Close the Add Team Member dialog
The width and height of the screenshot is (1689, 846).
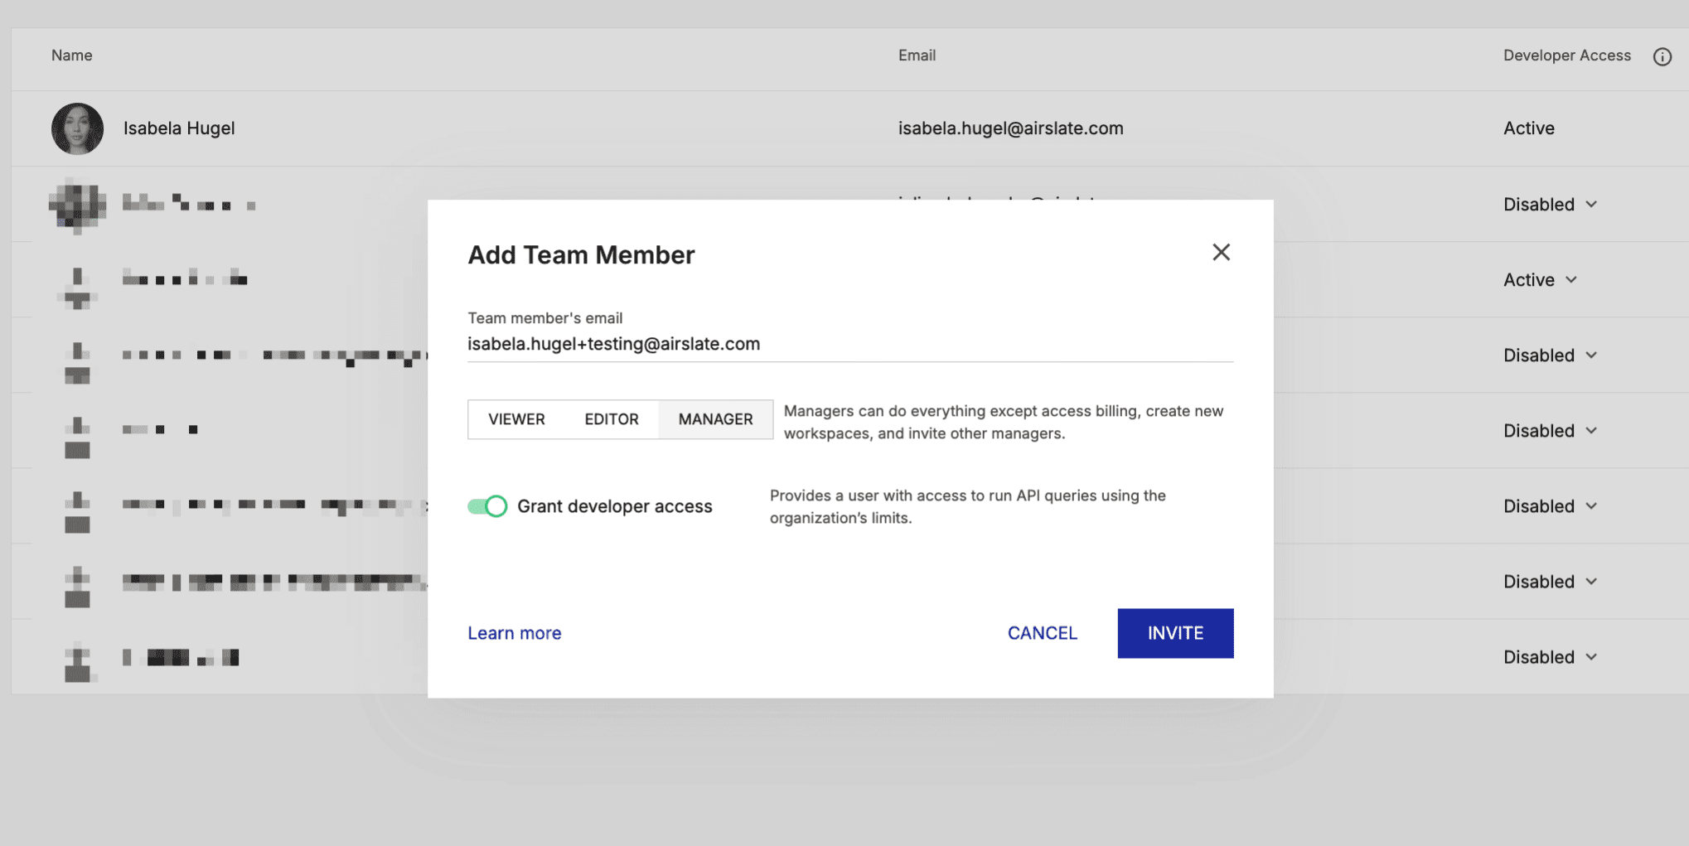pos(1221,252)
